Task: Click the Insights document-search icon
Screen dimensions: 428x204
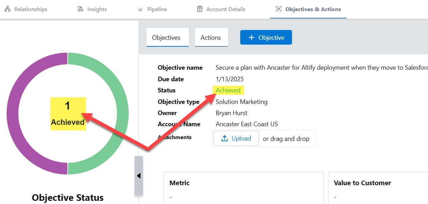Action: pos(80,9)
